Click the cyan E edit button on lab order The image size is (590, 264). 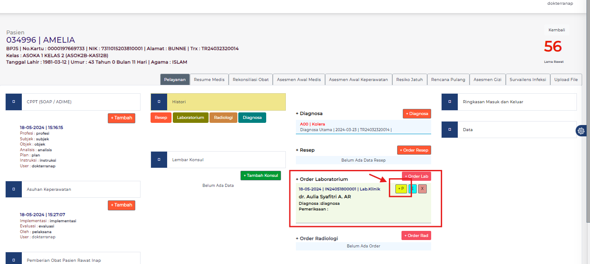(412, 189)
